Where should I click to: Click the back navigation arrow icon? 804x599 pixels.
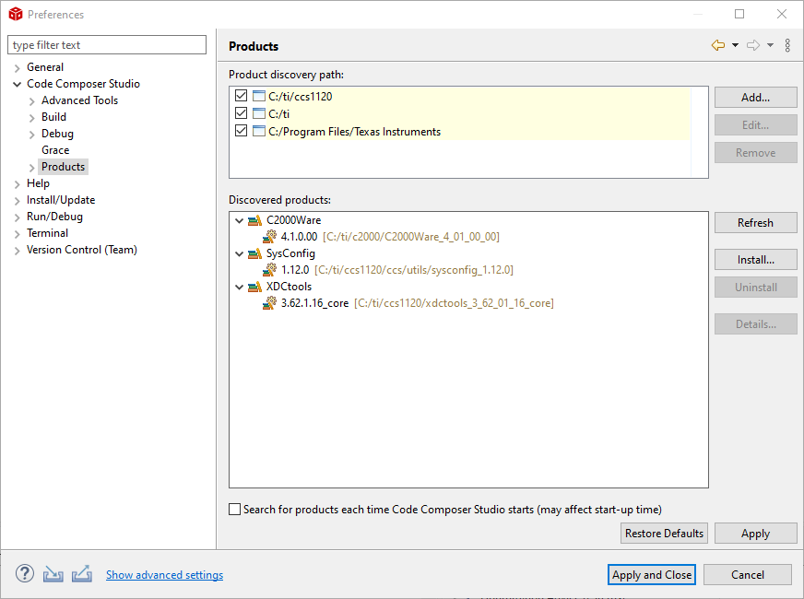click(717, 45)
